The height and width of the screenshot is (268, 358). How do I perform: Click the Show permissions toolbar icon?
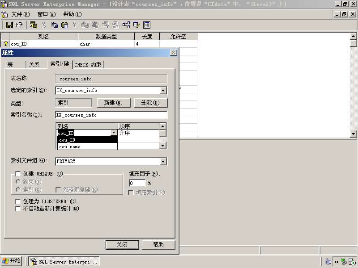click(116, 25)
